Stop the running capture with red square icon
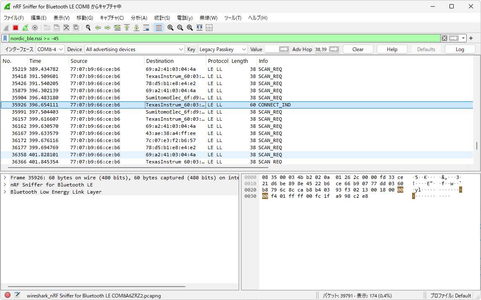 (x=16, y=28)
